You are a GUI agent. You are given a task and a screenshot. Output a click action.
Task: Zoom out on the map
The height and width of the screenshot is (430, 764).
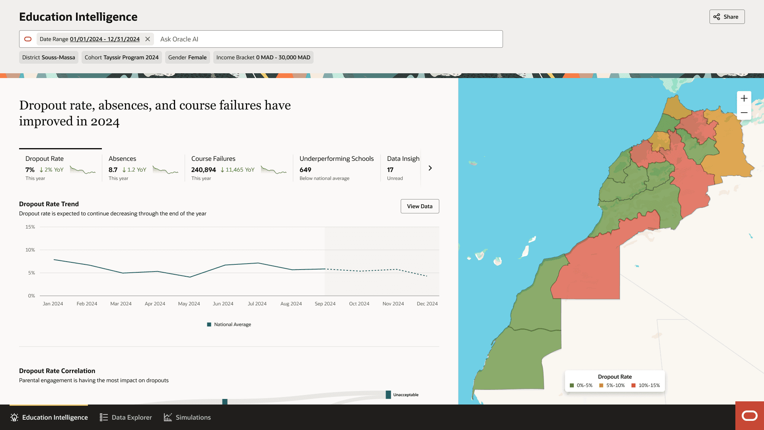744,113
